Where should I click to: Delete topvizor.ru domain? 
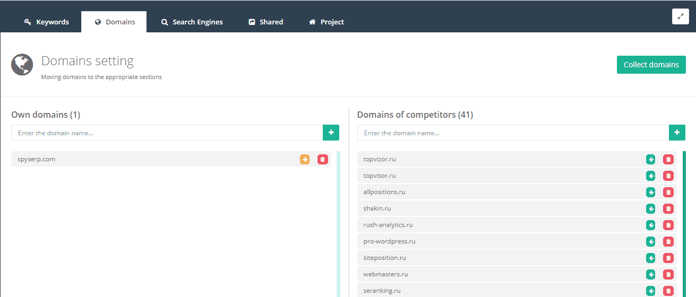pos(668,159)
